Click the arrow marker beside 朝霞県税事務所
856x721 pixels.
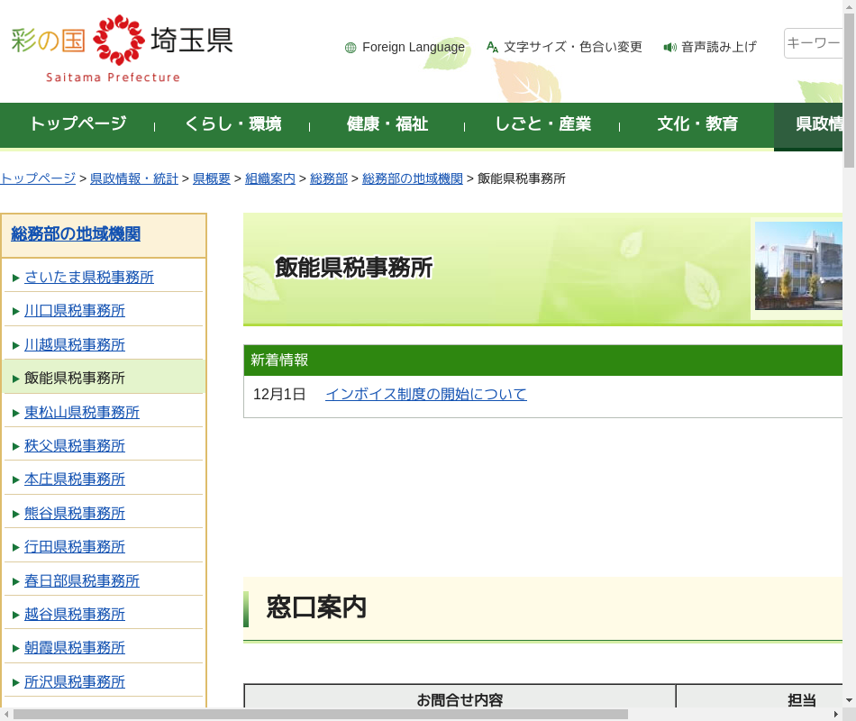pyautogui.click(x=16, y=648)
